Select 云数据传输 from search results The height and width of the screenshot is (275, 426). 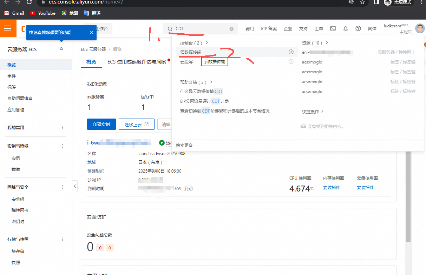tap(191, 52)
